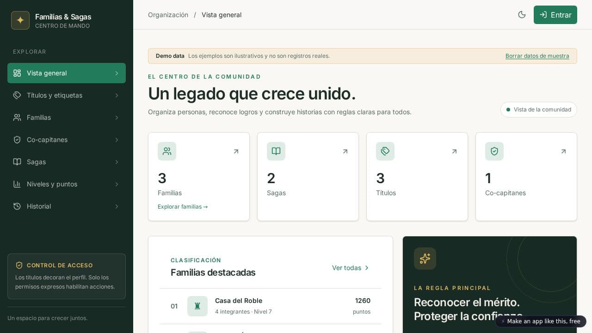
Task: Click the shield icon beside sidebar Co-capitanes
Action: 17,140
